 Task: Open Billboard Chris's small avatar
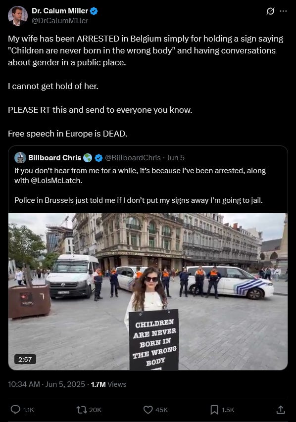20,158
